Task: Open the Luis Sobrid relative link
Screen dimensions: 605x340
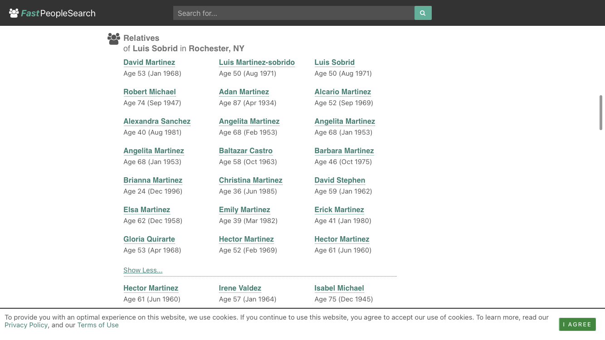Action: pos(335,63)
